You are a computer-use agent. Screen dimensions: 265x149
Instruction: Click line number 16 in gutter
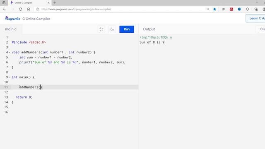(x=6, y=112)
